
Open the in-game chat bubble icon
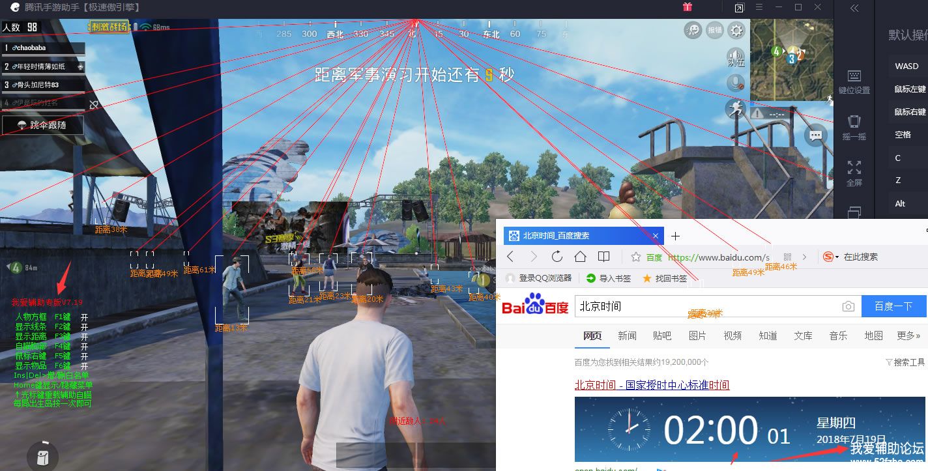coord(816,136)
